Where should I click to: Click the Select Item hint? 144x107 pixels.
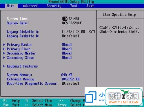tap(42, 101)
